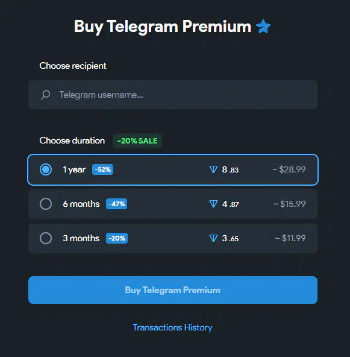Click the -20% SALE green label
Image resolution: width=350 pixels, height=357 pixels.
tap(137, 141)
